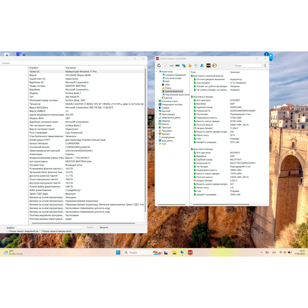Image resolution: width=308 pixels, height=308 pixels.
Task: Click the CPU chip icon in AIDA64 toolbar
Action: (x=171, y=65)
